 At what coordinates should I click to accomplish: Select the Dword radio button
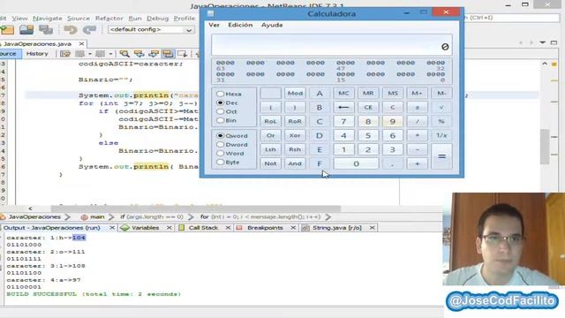tap(220, 145)
